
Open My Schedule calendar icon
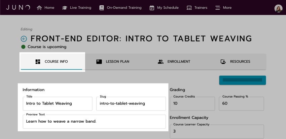[152, 8]
